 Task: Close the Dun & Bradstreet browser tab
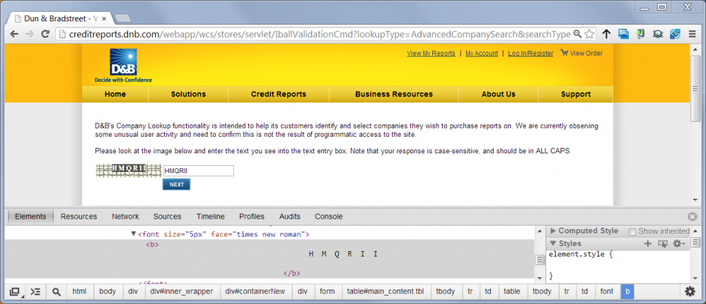(x=104, y=19)
